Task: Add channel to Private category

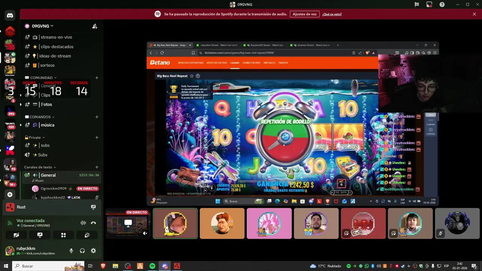Action: (97, 137)
